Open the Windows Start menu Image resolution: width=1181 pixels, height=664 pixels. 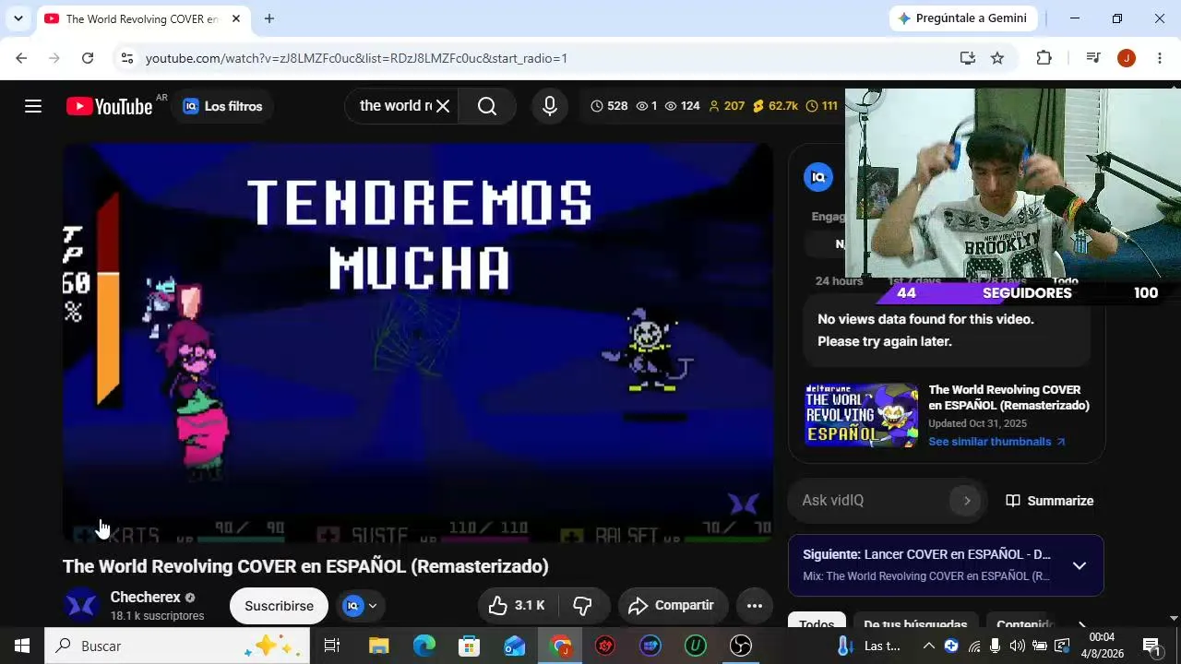(22, 646)
